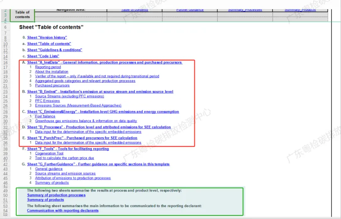This screenshot has width=341, height=219.
Task: Go to the Purchased precursors section
Action: (52, 85)
